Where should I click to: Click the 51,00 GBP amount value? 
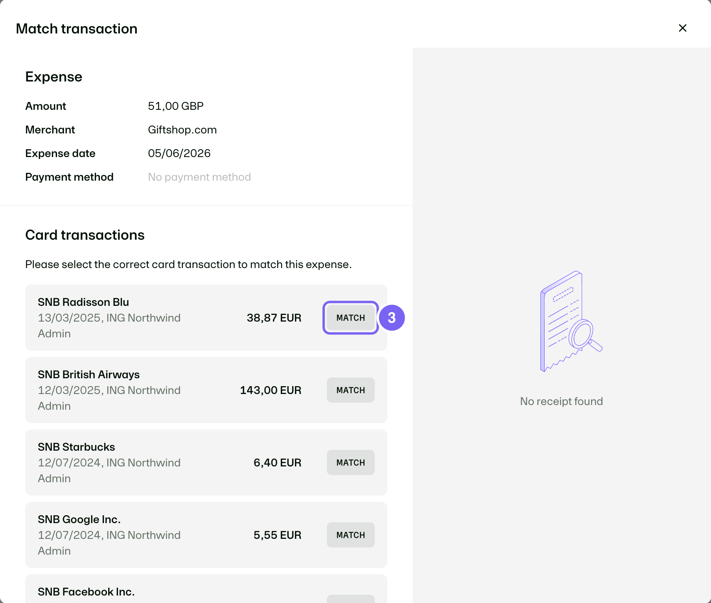pyautogui.click(x=176, y=106)
